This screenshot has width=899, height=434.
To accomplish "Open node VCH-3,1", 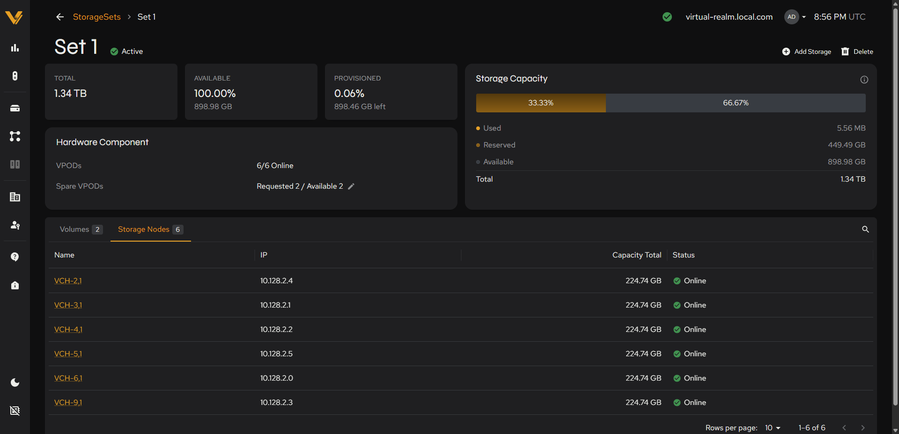I will (68, 305).
